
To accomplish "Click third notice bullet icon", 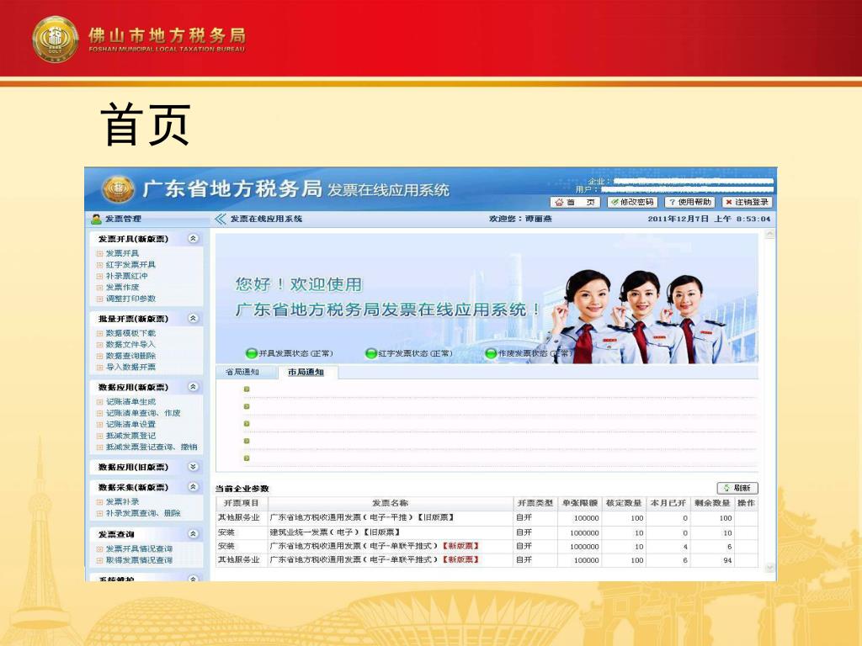I will tap(247, 424).
